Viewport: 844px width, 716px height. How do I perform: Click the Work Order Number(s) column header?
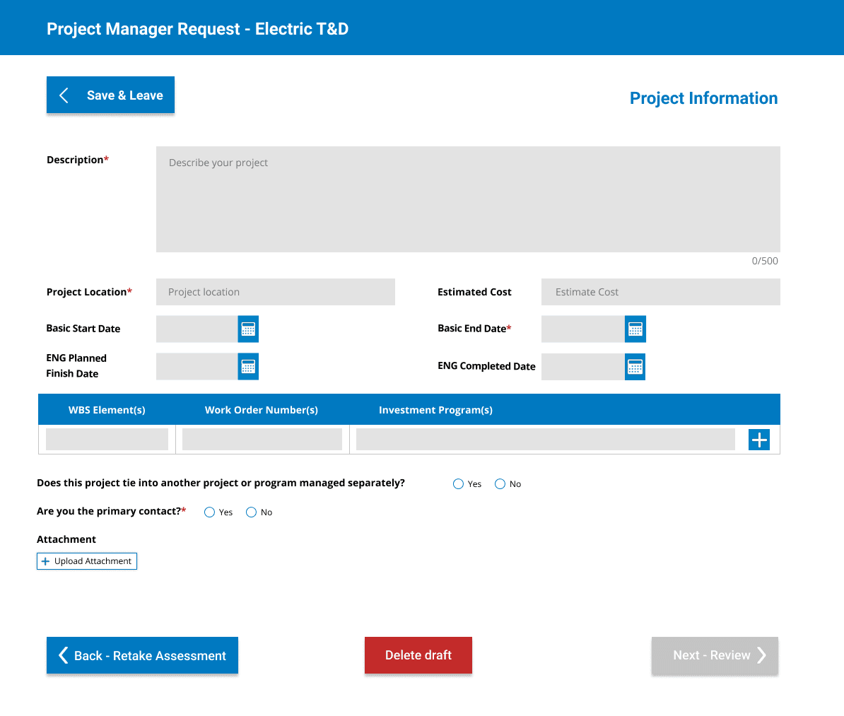(x=261, y=410)
